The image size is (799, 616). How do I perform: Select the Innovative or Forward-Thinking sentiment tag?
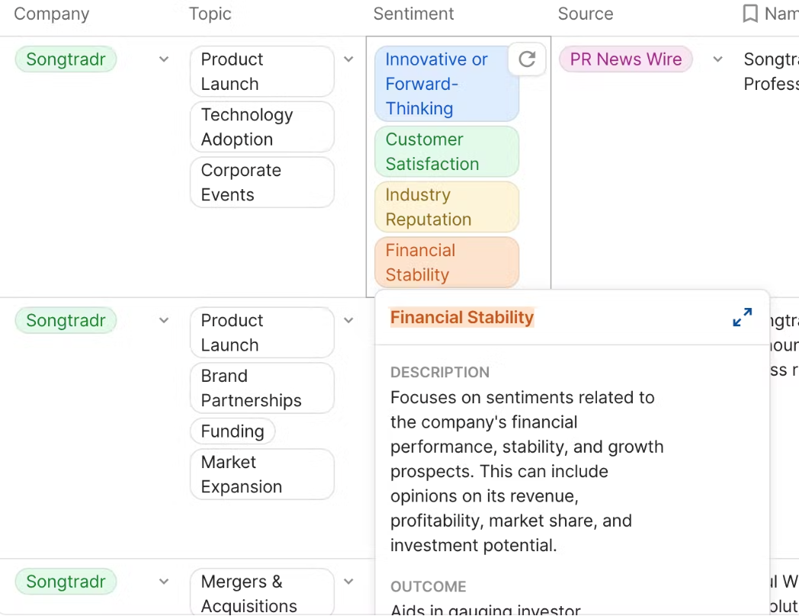[x=446, y=84]
